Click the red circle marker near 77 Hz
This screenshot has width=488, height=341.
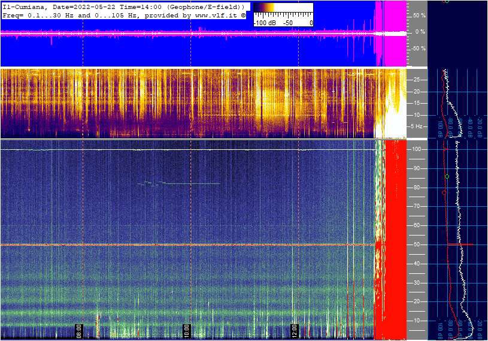[x=444, y=193]
